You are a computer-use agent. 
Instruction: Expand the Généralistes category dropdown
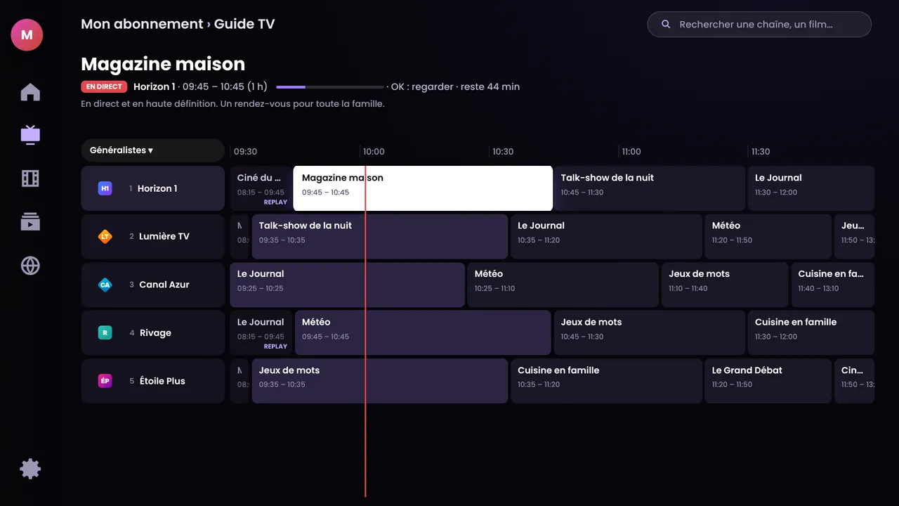tap(152, 150)
